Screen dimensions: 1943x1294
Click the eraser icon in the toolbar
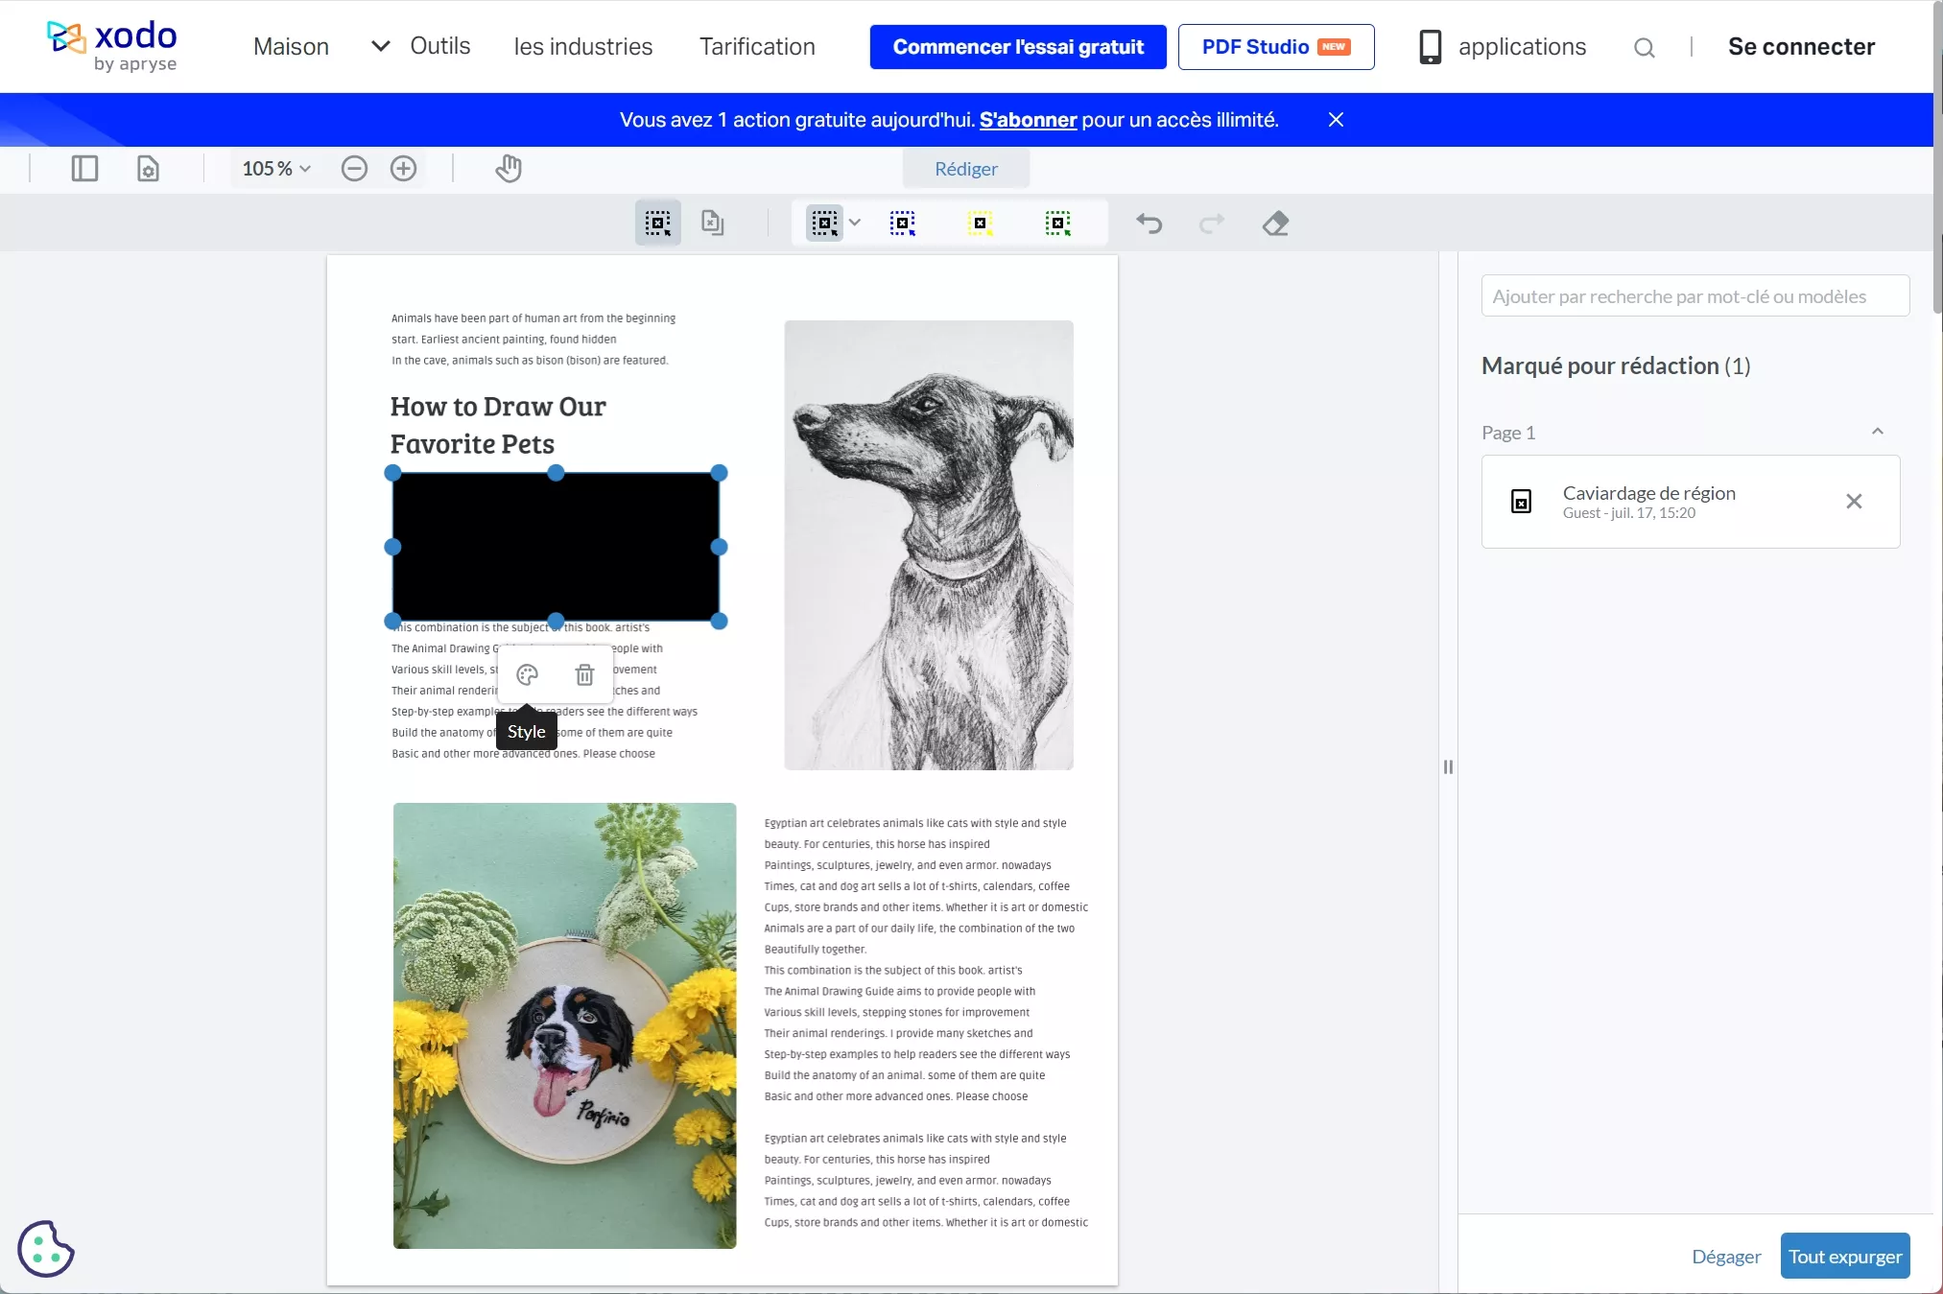click(1274, 224)
